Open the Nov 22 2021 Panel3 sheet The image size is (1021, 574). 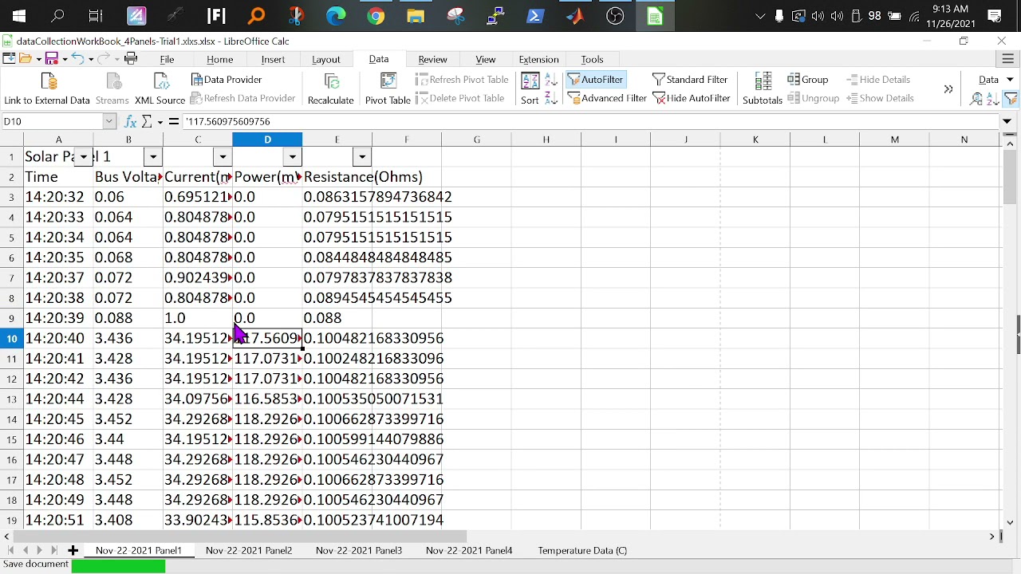359,550
